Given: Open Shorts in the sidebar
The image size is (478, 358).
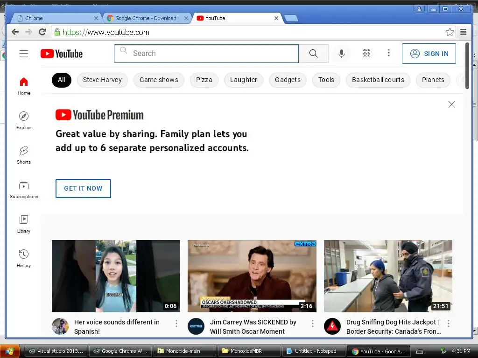Looking at the screenshot, I should point(24,155).
